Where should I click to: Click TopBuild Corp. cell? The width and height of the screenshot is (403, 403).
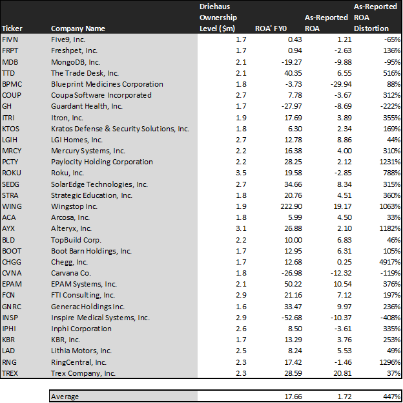[76, 240]
